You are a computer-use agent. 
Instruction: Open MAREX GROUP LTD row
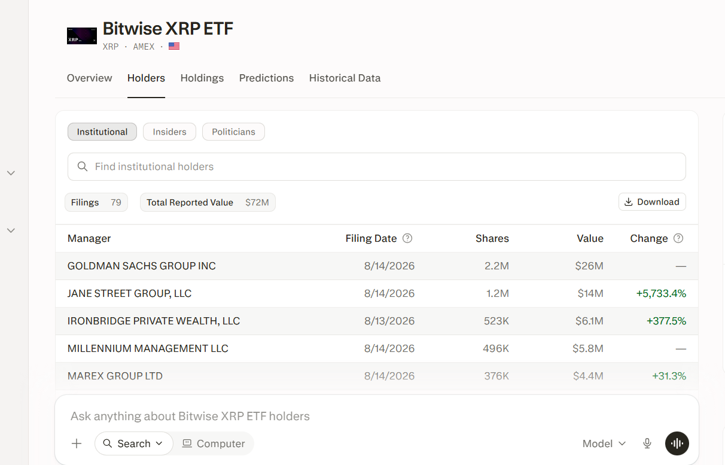click(x=377, y=376)
